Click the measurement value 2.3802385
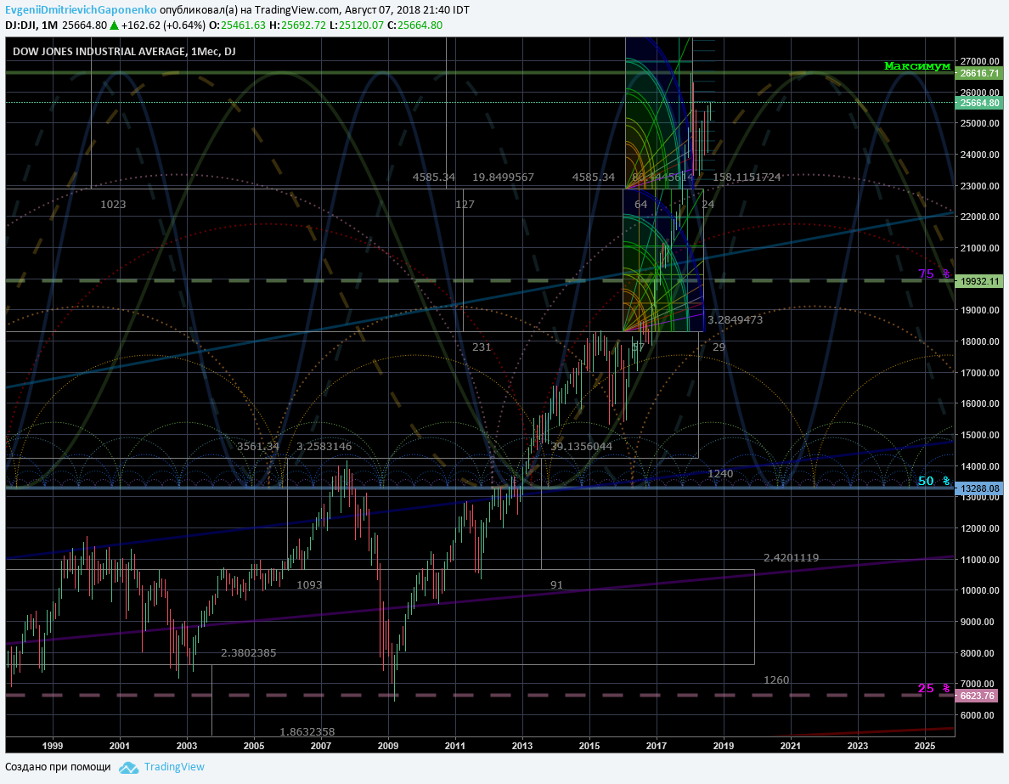1009x784 pixels. coord(248,652)
